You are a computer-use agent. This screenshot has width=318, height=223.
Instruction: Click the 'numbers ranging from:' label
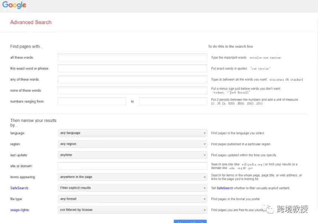[x=27, y=101]
